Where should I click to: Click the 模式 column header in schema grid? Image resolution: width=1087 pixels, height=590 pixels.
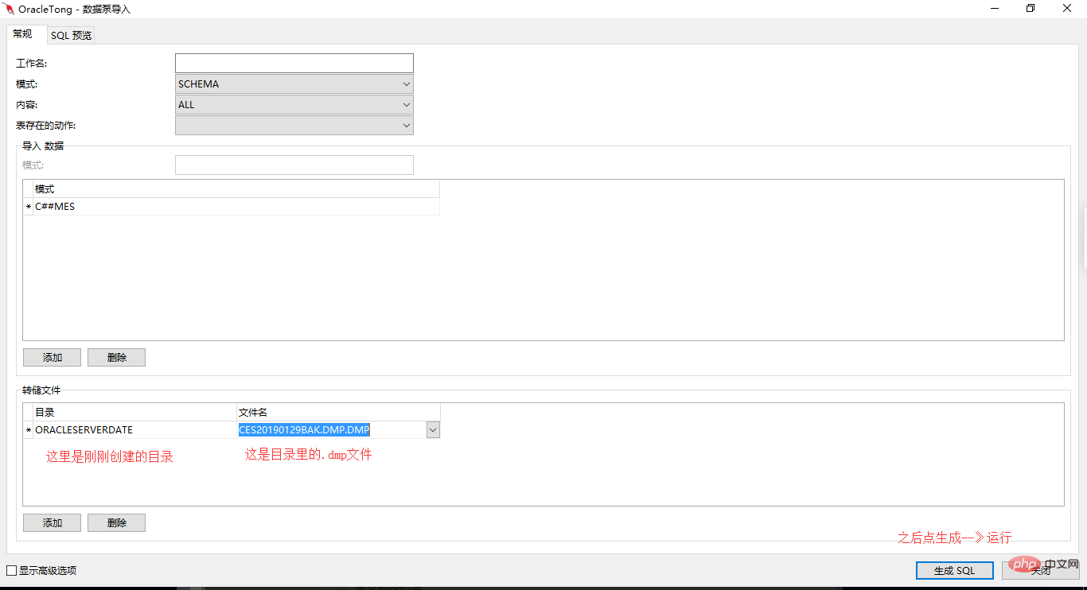[236, 189]
